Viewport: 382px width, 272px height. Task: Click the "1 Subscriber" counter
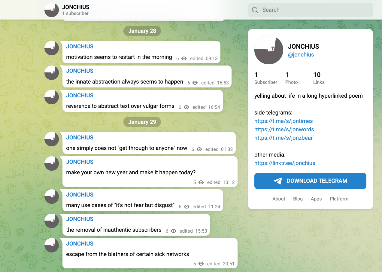[x=266, y=78]
